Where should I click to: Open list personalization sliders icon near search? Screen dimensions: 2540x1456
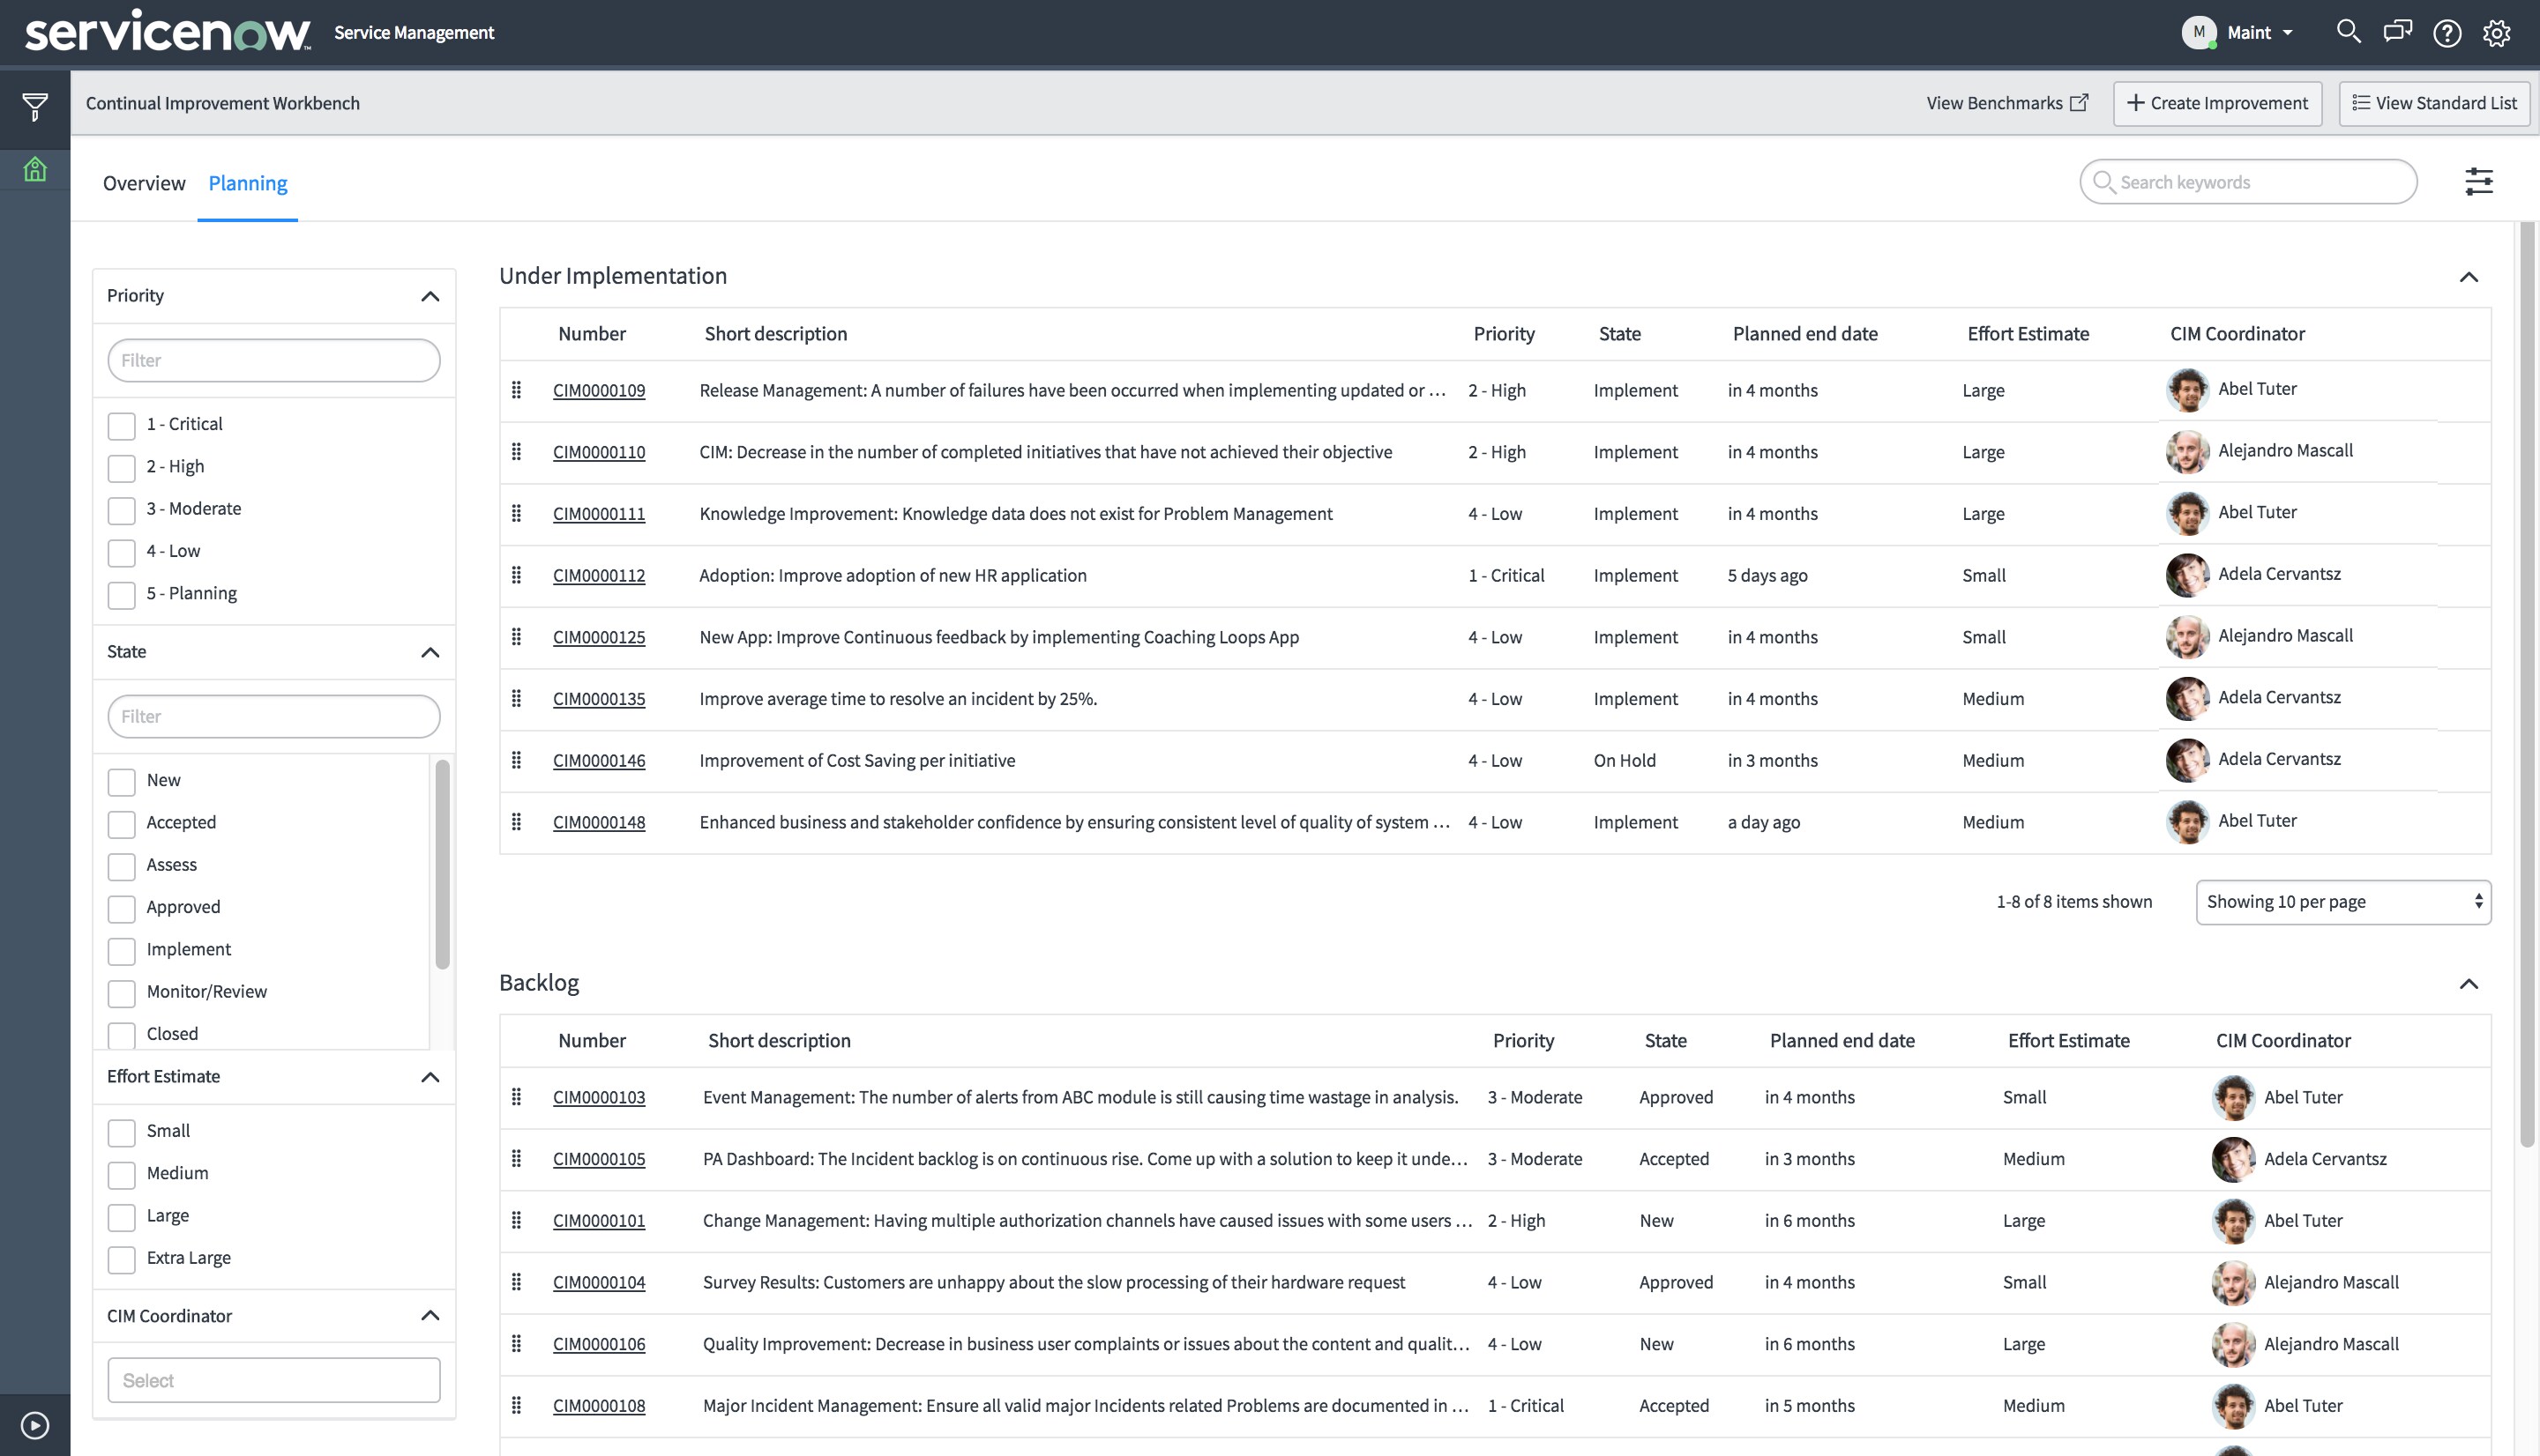coord(2480,181)
